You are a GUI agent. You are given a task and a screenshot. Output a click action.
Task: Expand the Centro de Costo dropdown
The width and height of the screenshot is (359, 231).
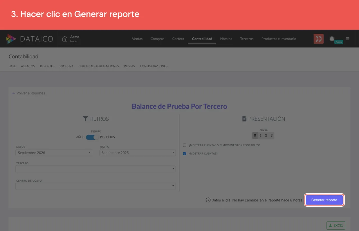click(x=96, y=186)
